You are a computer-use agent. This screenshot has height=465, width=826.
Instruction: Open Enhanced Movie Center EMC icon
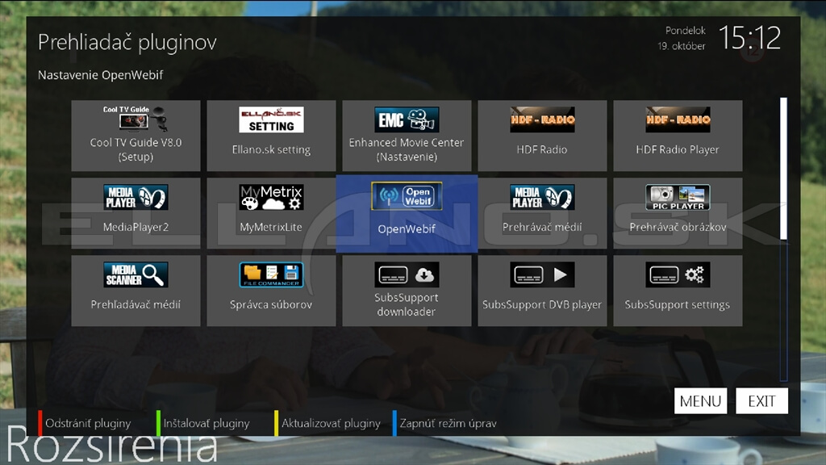pos(407,119)
